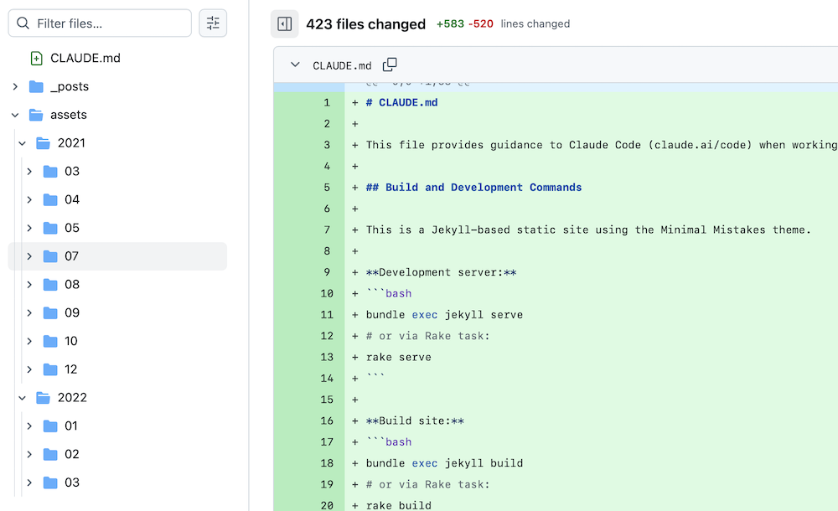The image size is (838, 511).
Task: Select the _posts folder label
Action: (x=70, y=86)
